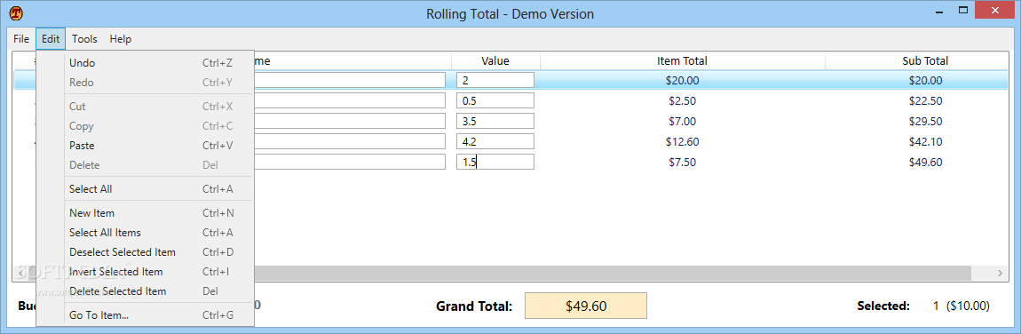Image resolution: width=1021 pixels, height=334 pixels.
Task: Click the $7.50 item total cell
Action: 683,163
